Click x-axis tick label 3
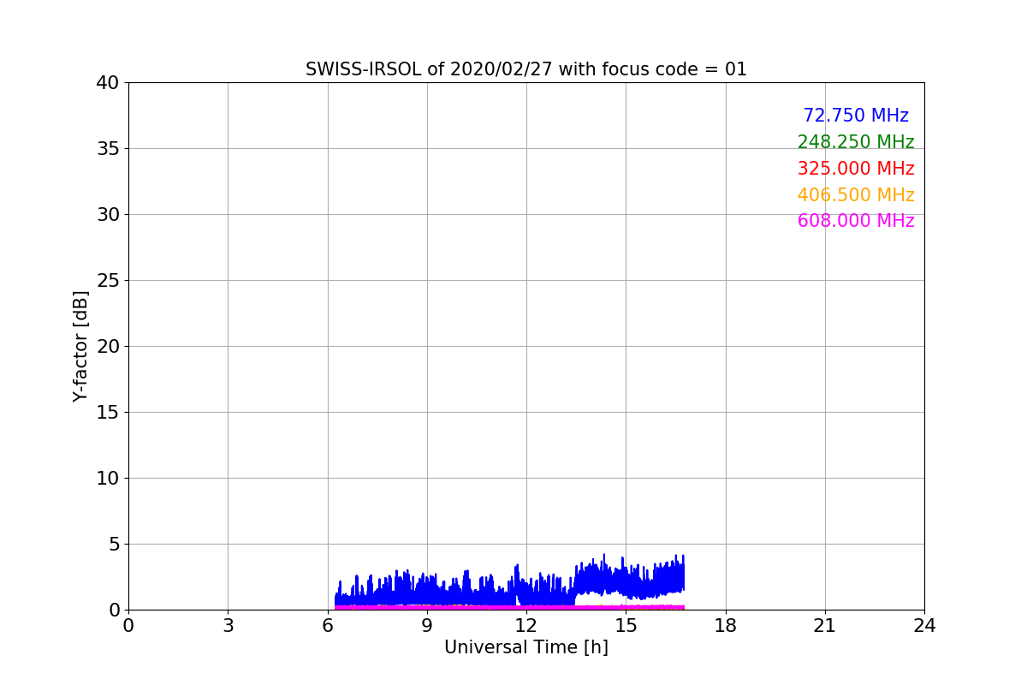This screenshot has width=1027, height=685. (228, 626)
